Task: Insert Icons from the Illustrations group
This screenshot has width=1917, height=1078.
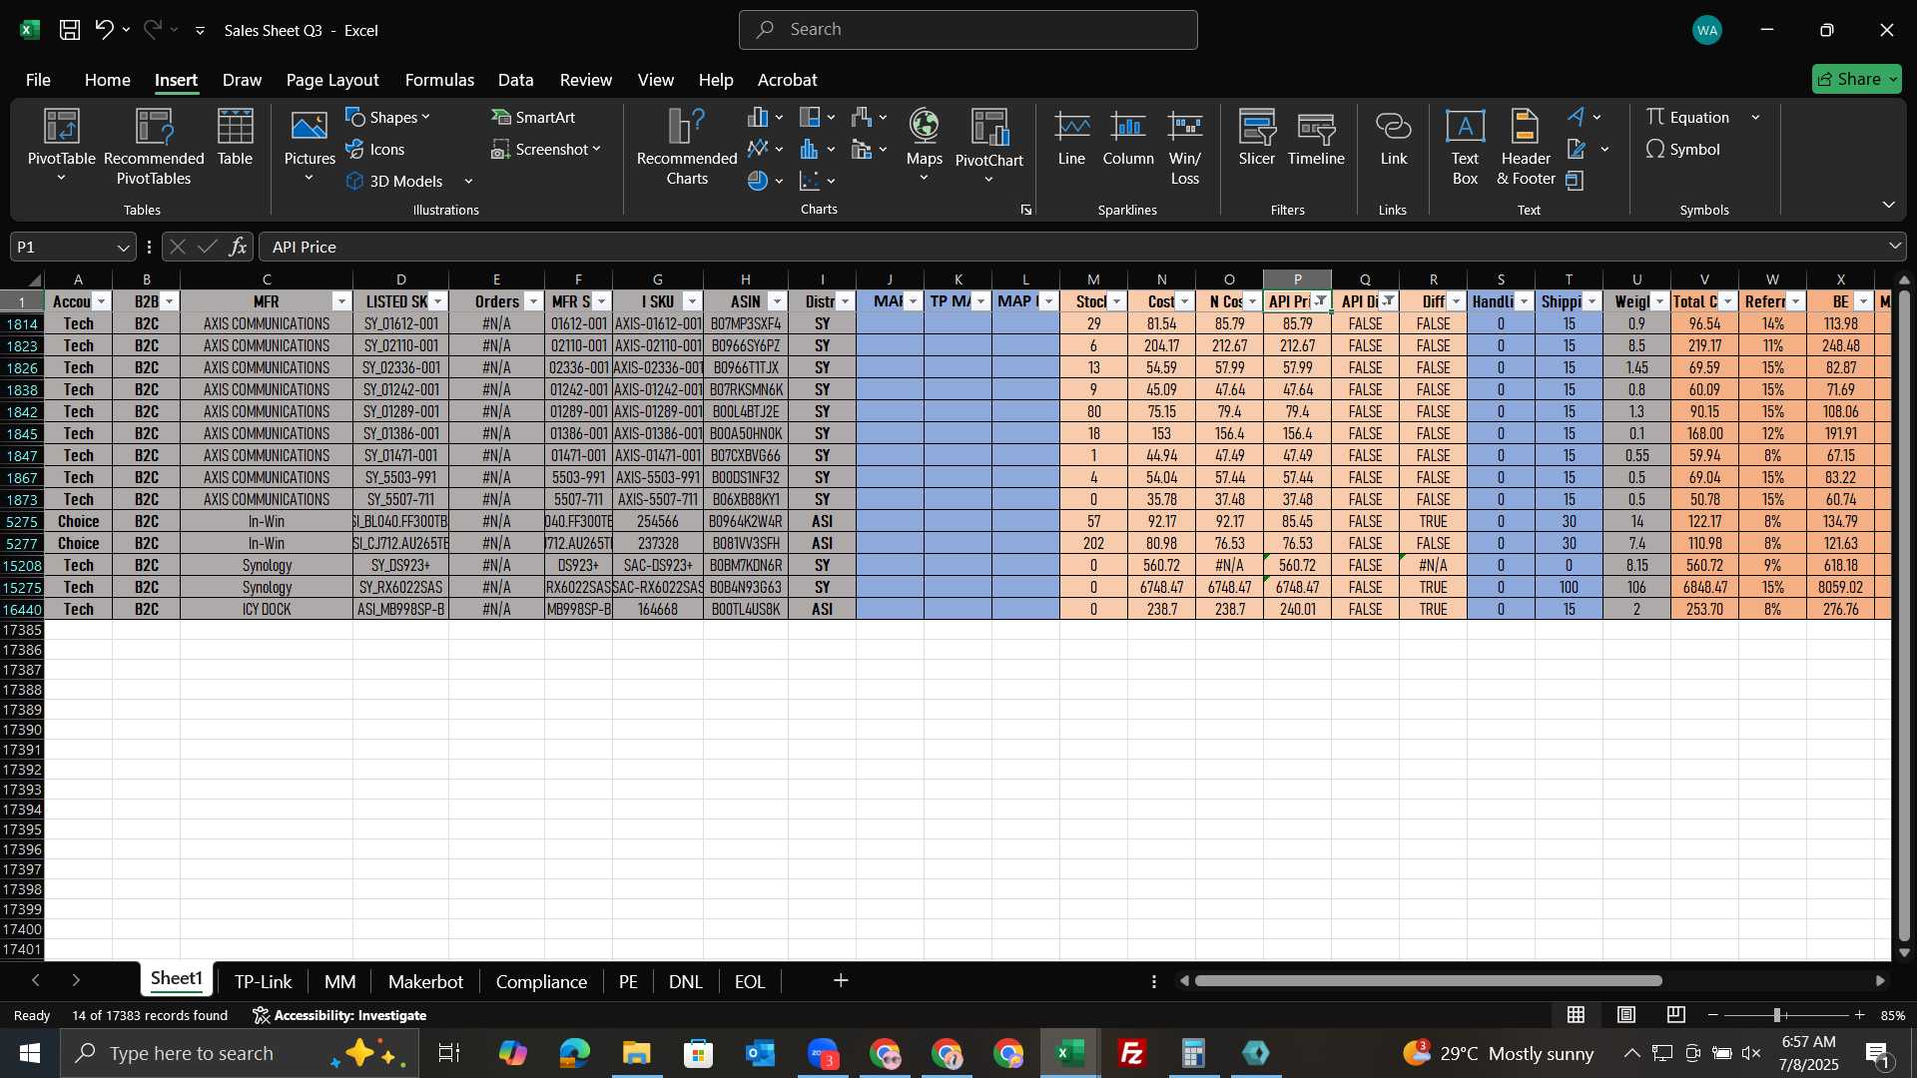Action: [375, 150]
